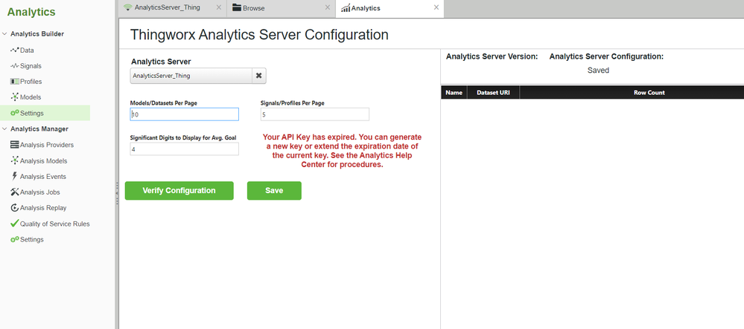Click the Quality of Service checkmark icon
744x329 pixels.
point(14,223)
